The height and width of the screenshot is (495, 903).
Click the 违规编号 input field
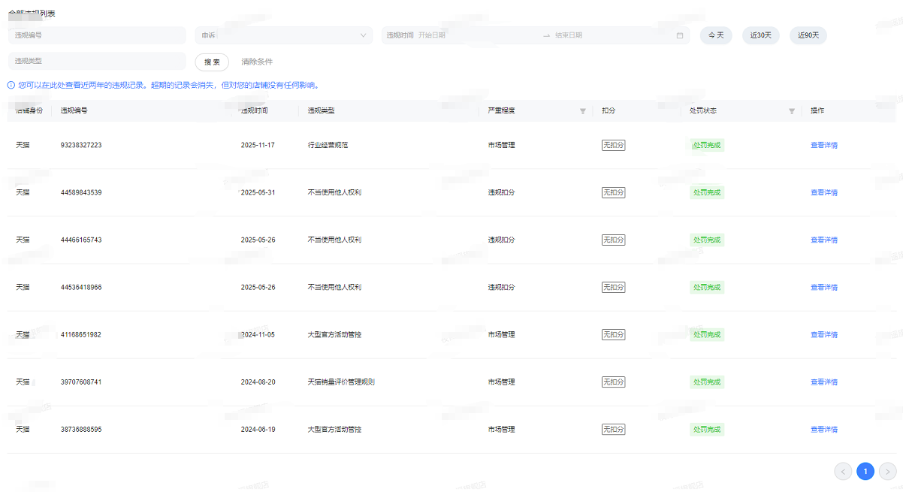click(96, 35)
